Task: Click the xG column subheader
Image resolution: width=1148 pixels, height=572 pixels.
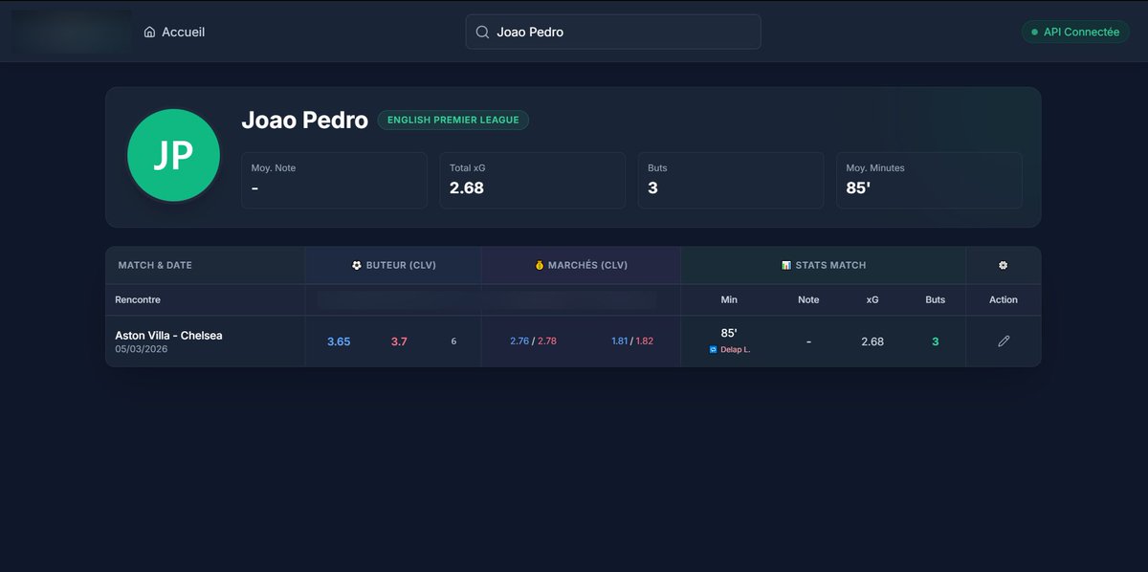Action: (872, 299)
